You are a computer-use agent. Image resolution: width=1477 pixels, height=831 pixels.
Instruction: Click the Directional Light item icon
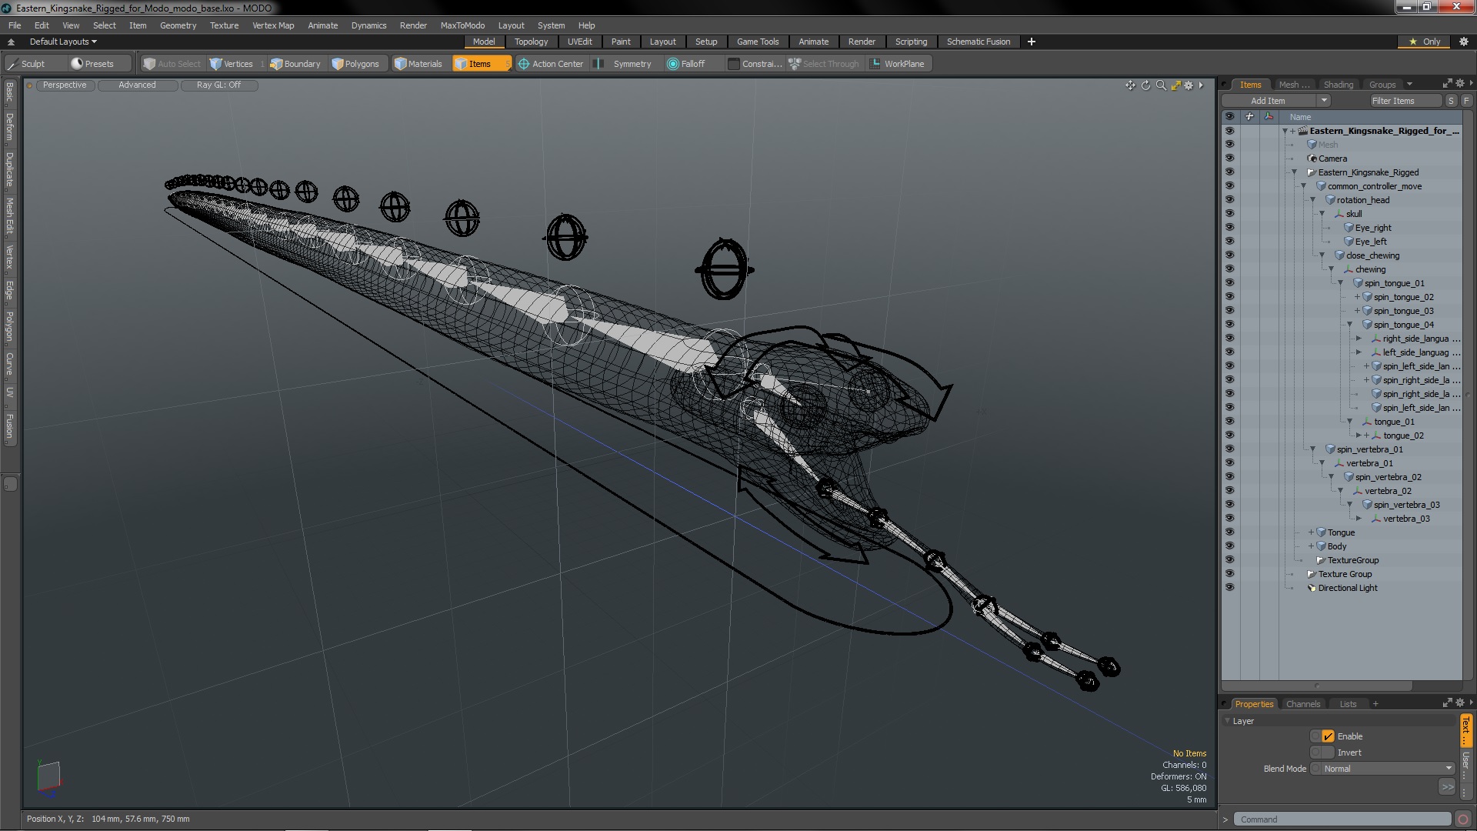(x=1312, y=588)
